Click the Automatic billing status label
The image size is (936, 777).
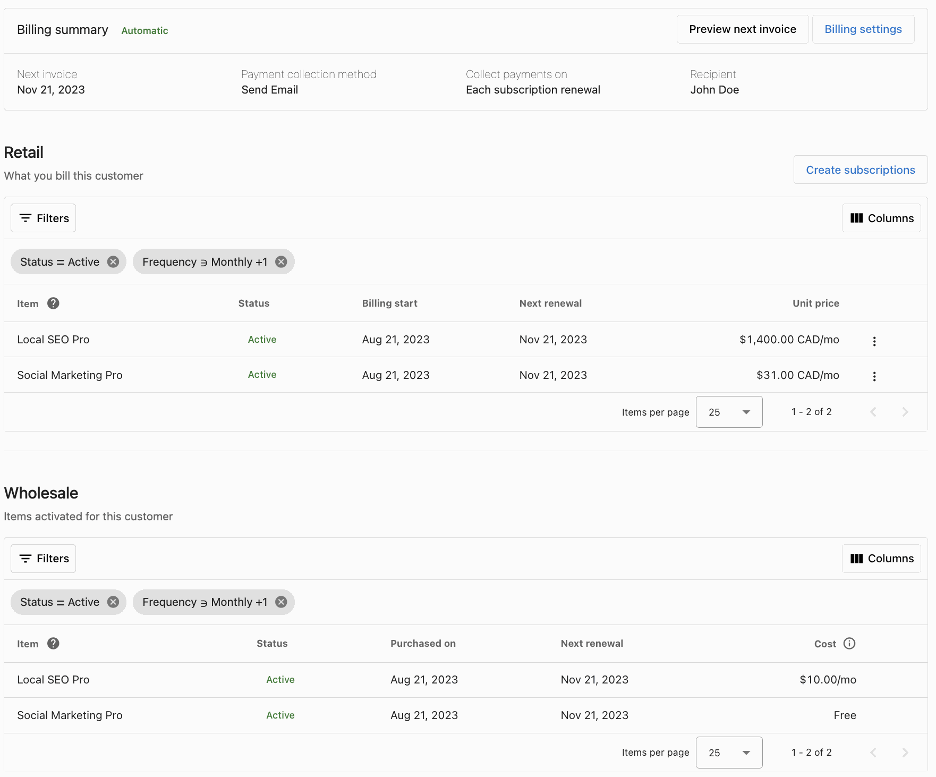144,31
